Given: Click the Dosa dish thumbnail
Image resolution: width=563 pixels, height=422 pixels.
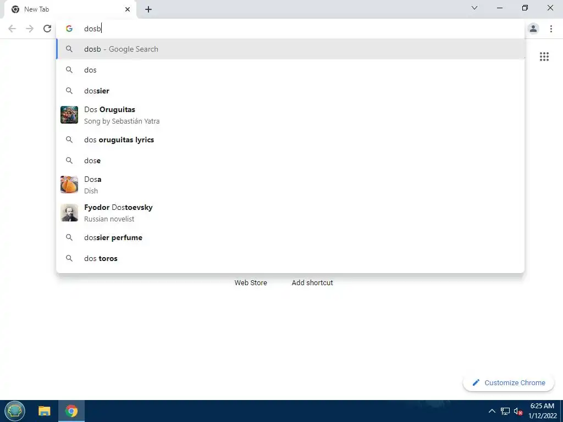Looking at the screenshot, I should point(69,185).
